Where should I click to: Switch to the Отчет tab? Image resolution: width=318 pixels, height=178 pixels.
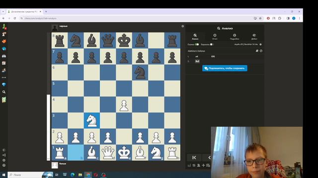pyautogui.click(x=215, y=37)
